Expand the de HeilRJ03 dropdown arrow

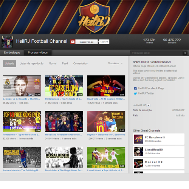click(x=149, y=105)
